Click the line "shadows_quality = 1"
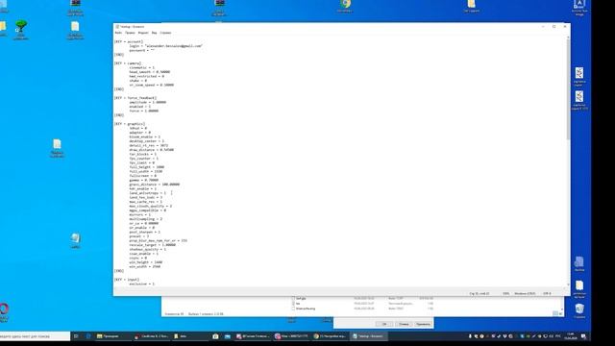 147,249
